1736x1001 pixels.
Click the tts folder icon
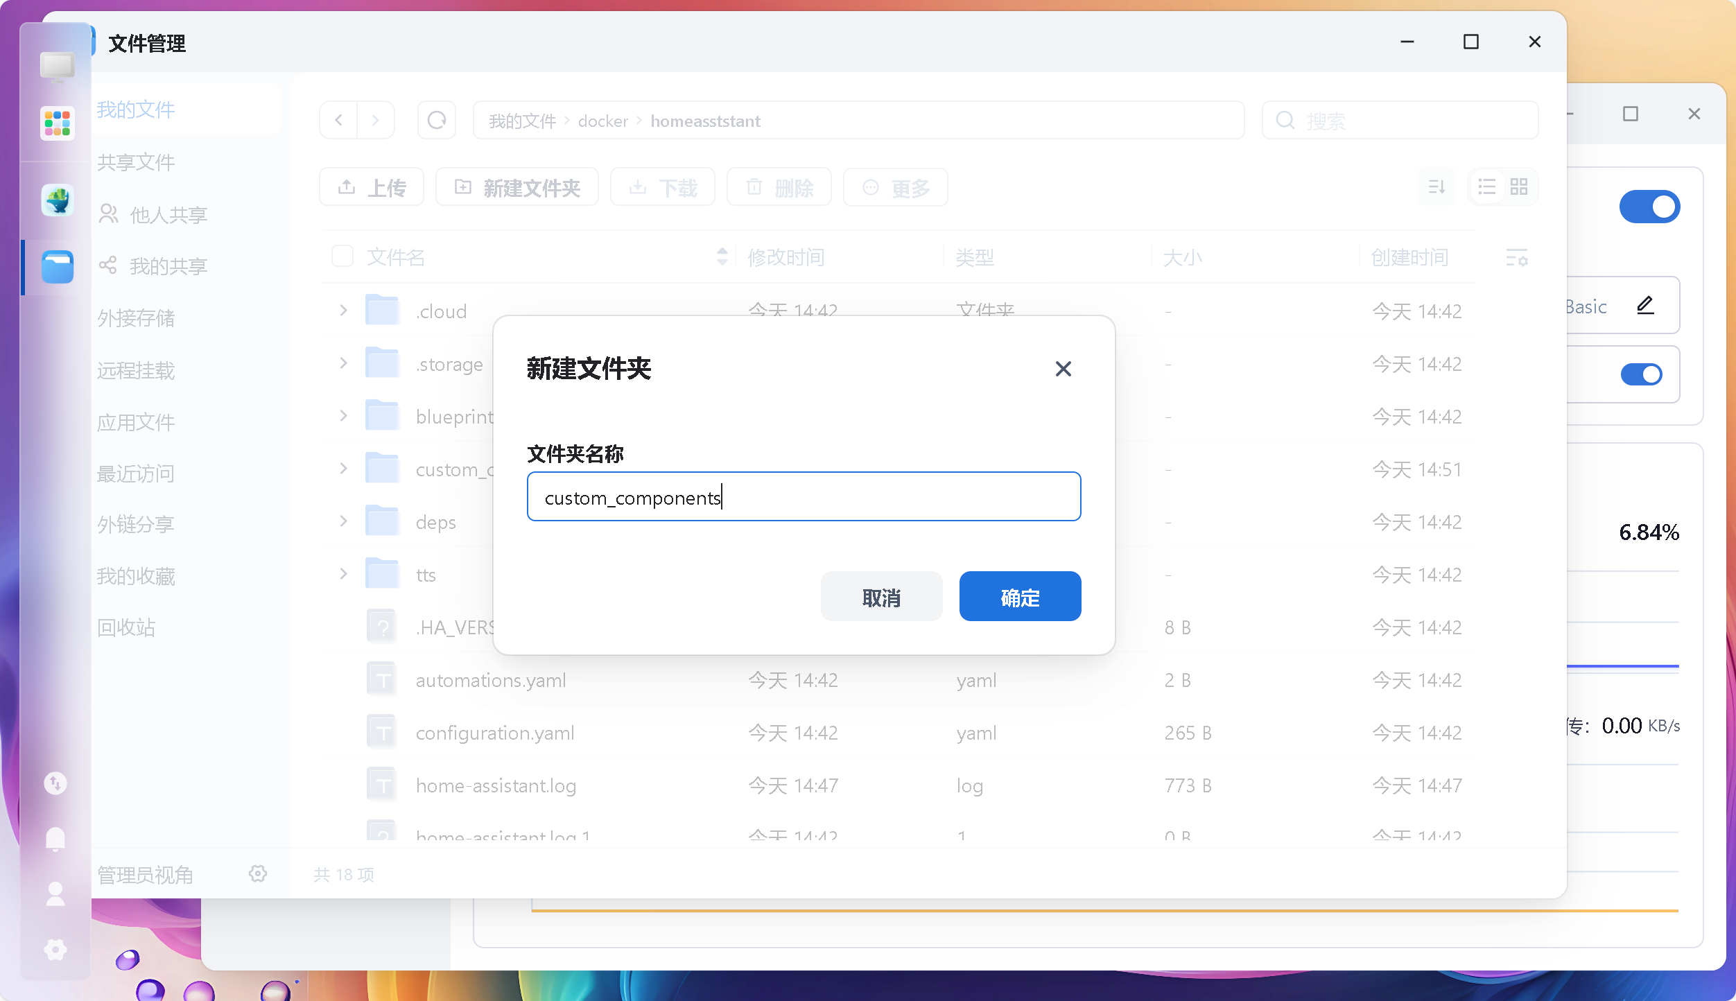[382, 573]
